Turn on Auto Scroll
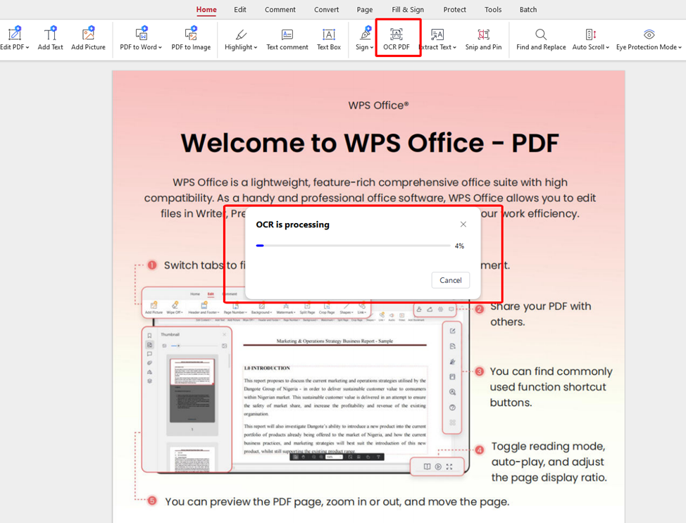Image resolution: width=686 pixels, height=523 pixels. point(591,39)
